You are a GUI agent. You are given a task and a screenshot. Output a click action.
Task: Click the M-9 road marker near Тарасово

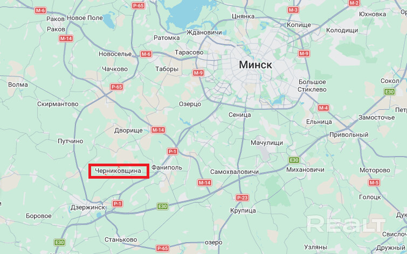(x=198, y=73)
